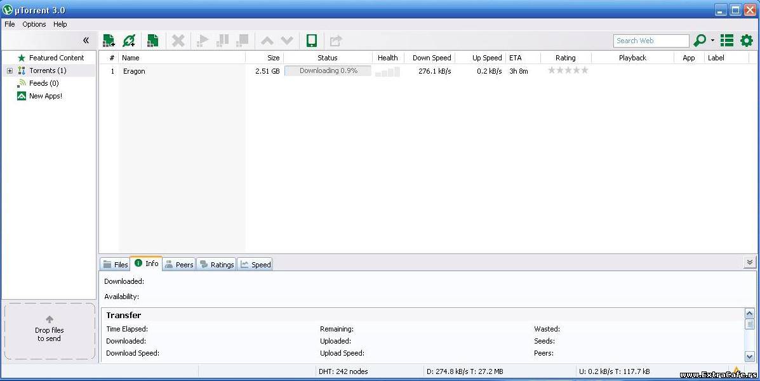Screen dimensions: 760x381
Task: Open Preferences via the gear icon
Action: tap(747, 41)
